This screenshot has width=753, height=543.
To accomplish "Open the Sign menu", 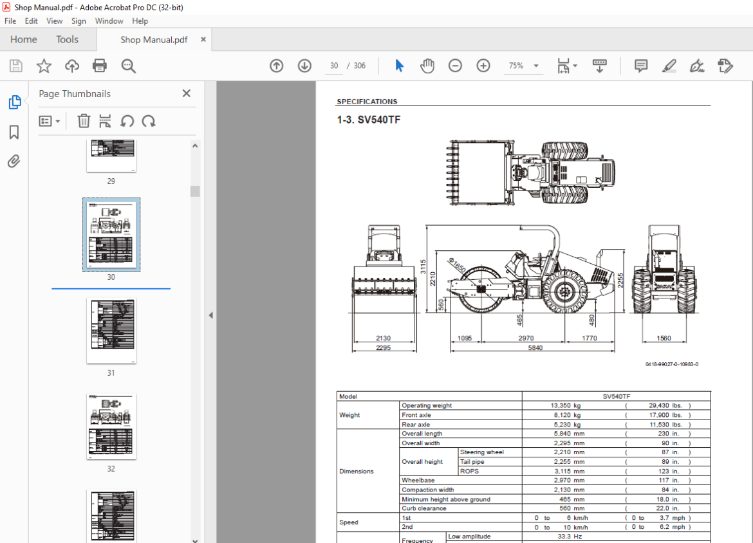I will pos(79,21).
